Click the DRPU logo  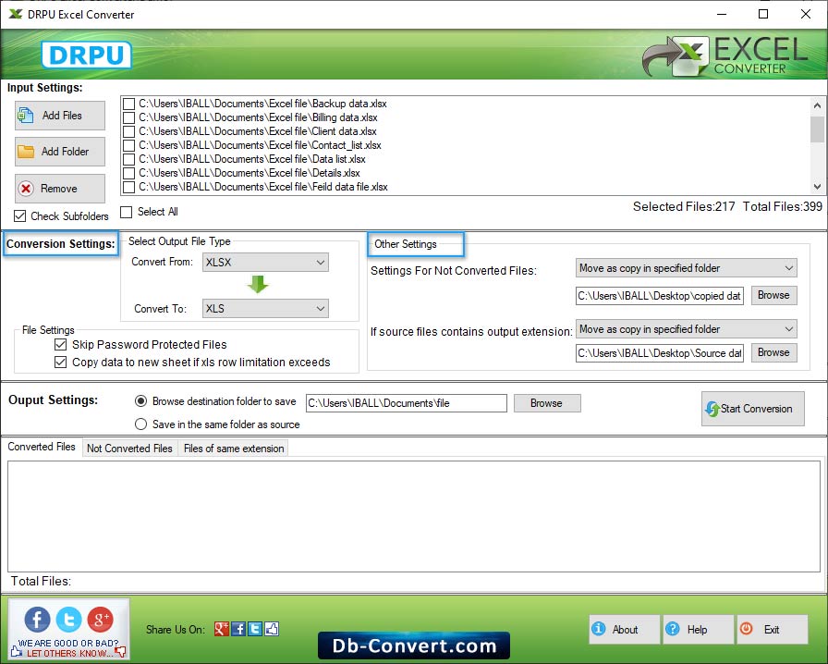coord(87,55)
